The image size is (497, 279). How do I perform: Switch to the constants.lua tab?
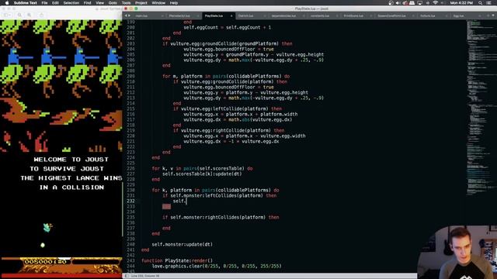click(x=320, y=15)
